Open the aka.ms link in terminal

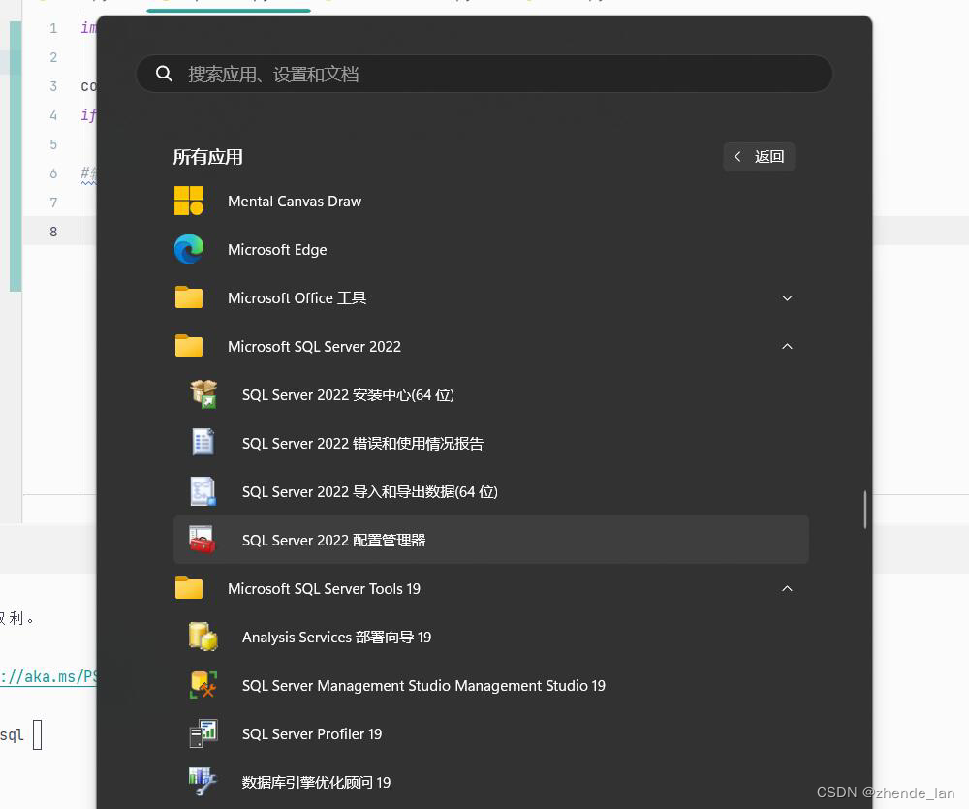pyautogui.click(x=48, y=676)
